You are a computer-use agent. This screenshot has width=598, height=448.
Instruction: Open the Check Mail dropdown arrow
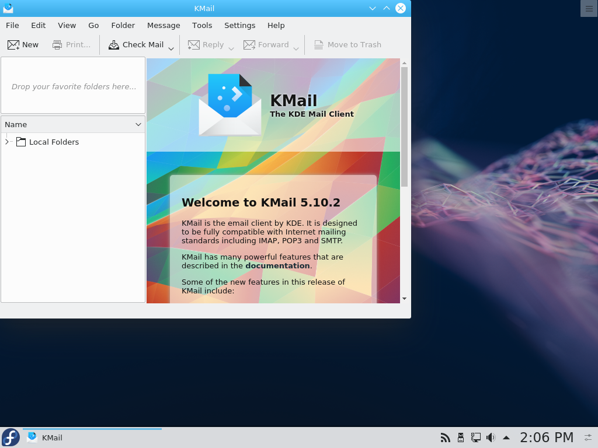click(171, 48)
